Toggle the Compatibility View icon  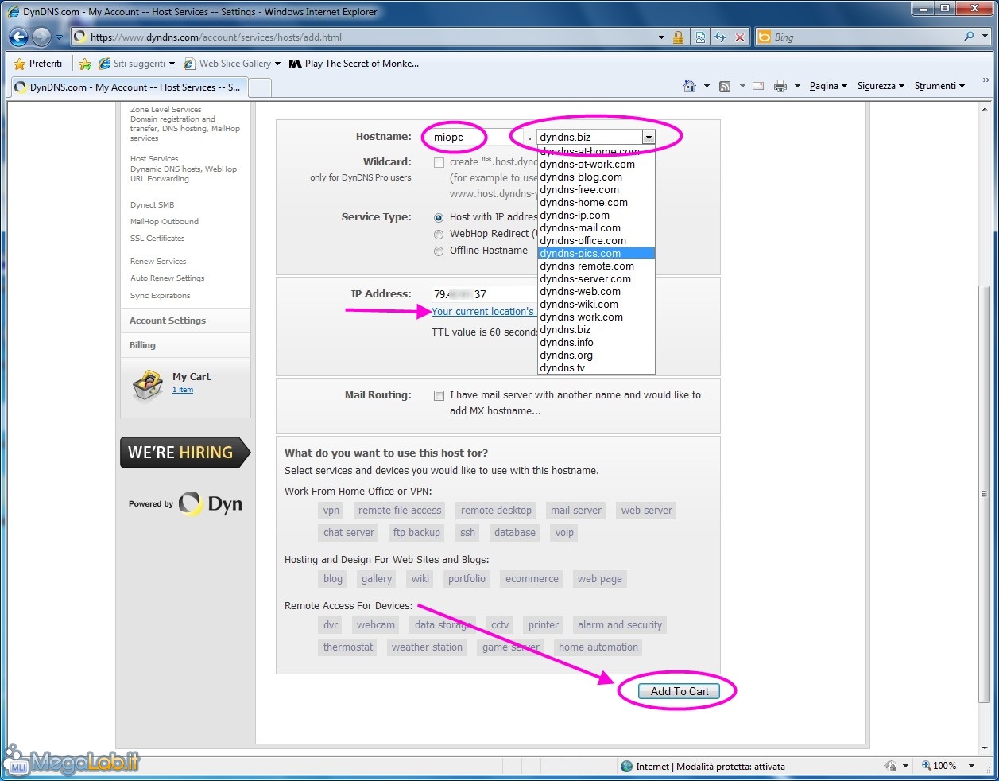coord(699,37)
